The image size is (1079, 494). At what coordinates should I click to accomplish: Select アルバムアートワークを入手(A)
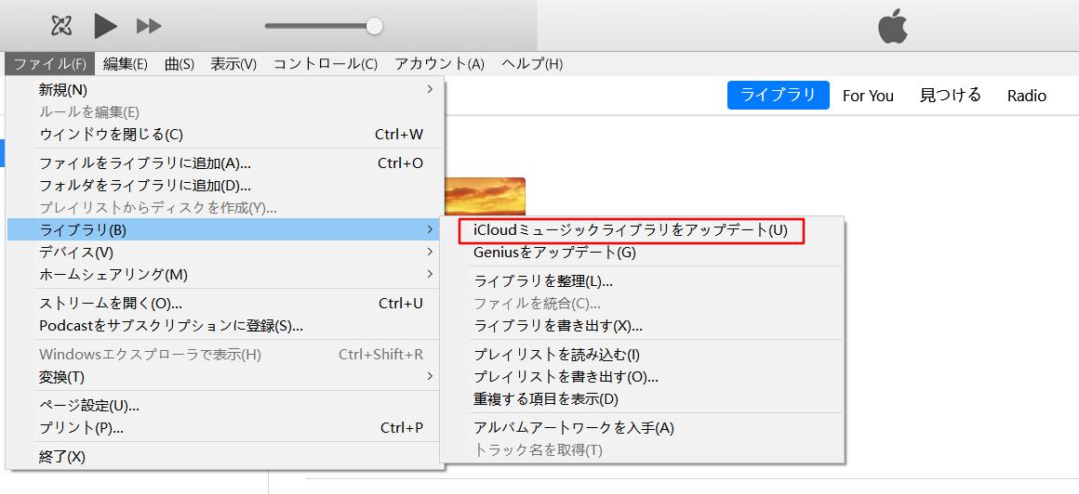tap(642, 427)
